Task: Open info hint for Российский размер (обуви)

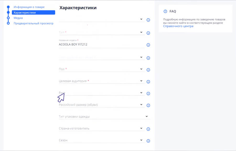Action: pos(148,105)
